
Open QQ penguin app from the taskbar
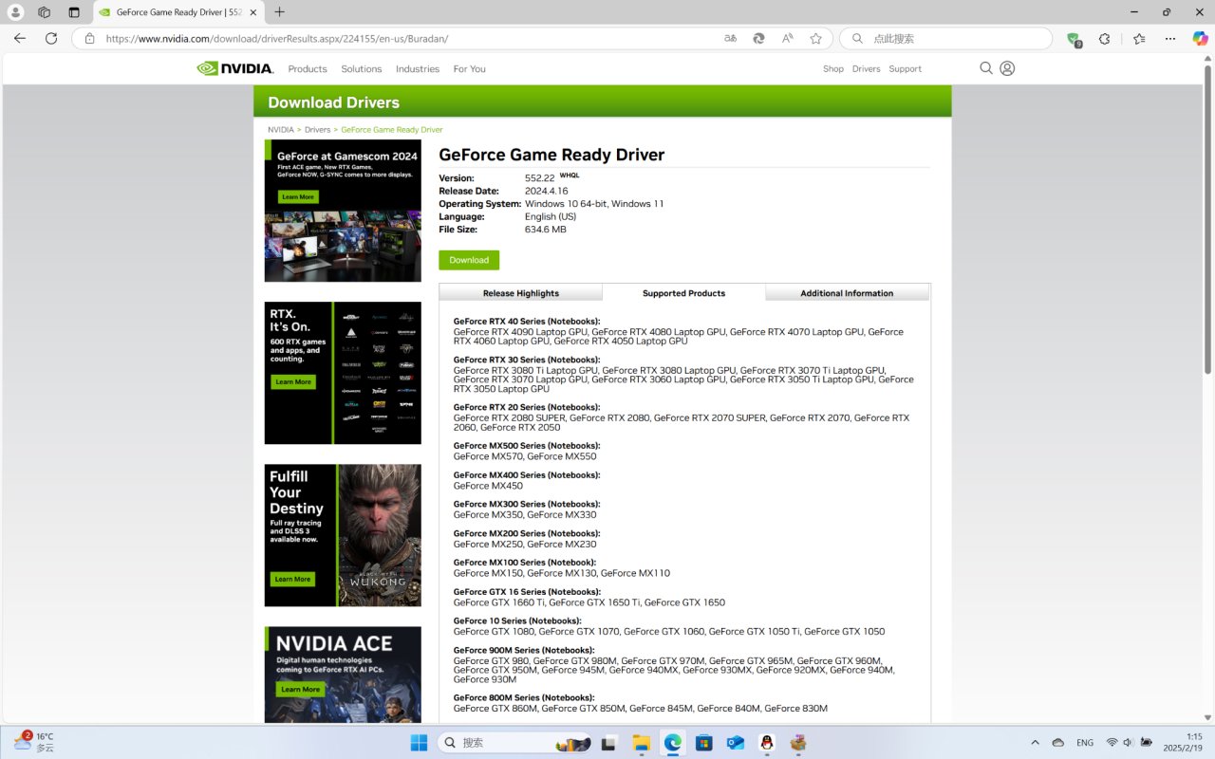766,742
